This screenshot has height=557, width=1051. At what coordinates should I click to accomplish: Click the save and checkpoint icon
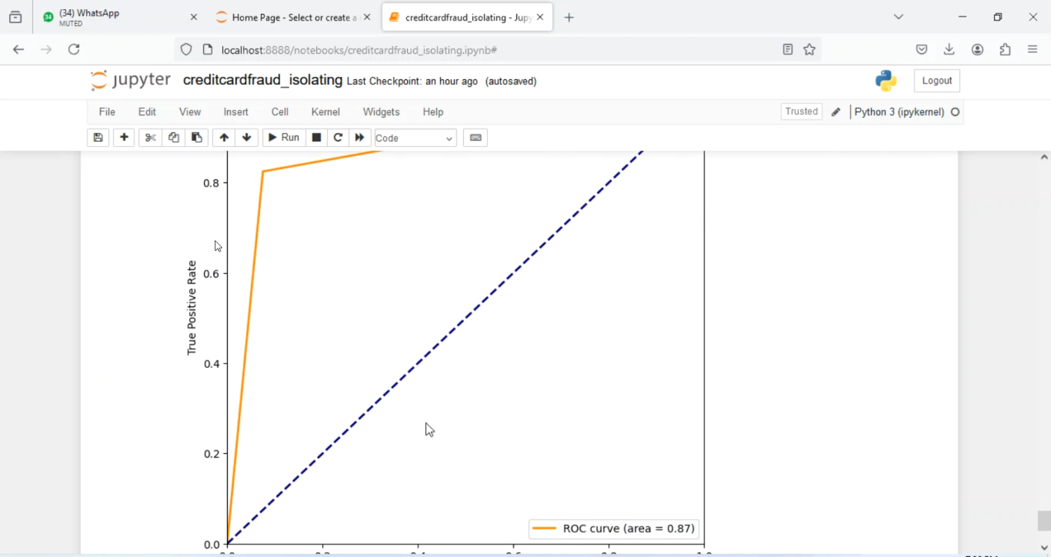point(98,138)
